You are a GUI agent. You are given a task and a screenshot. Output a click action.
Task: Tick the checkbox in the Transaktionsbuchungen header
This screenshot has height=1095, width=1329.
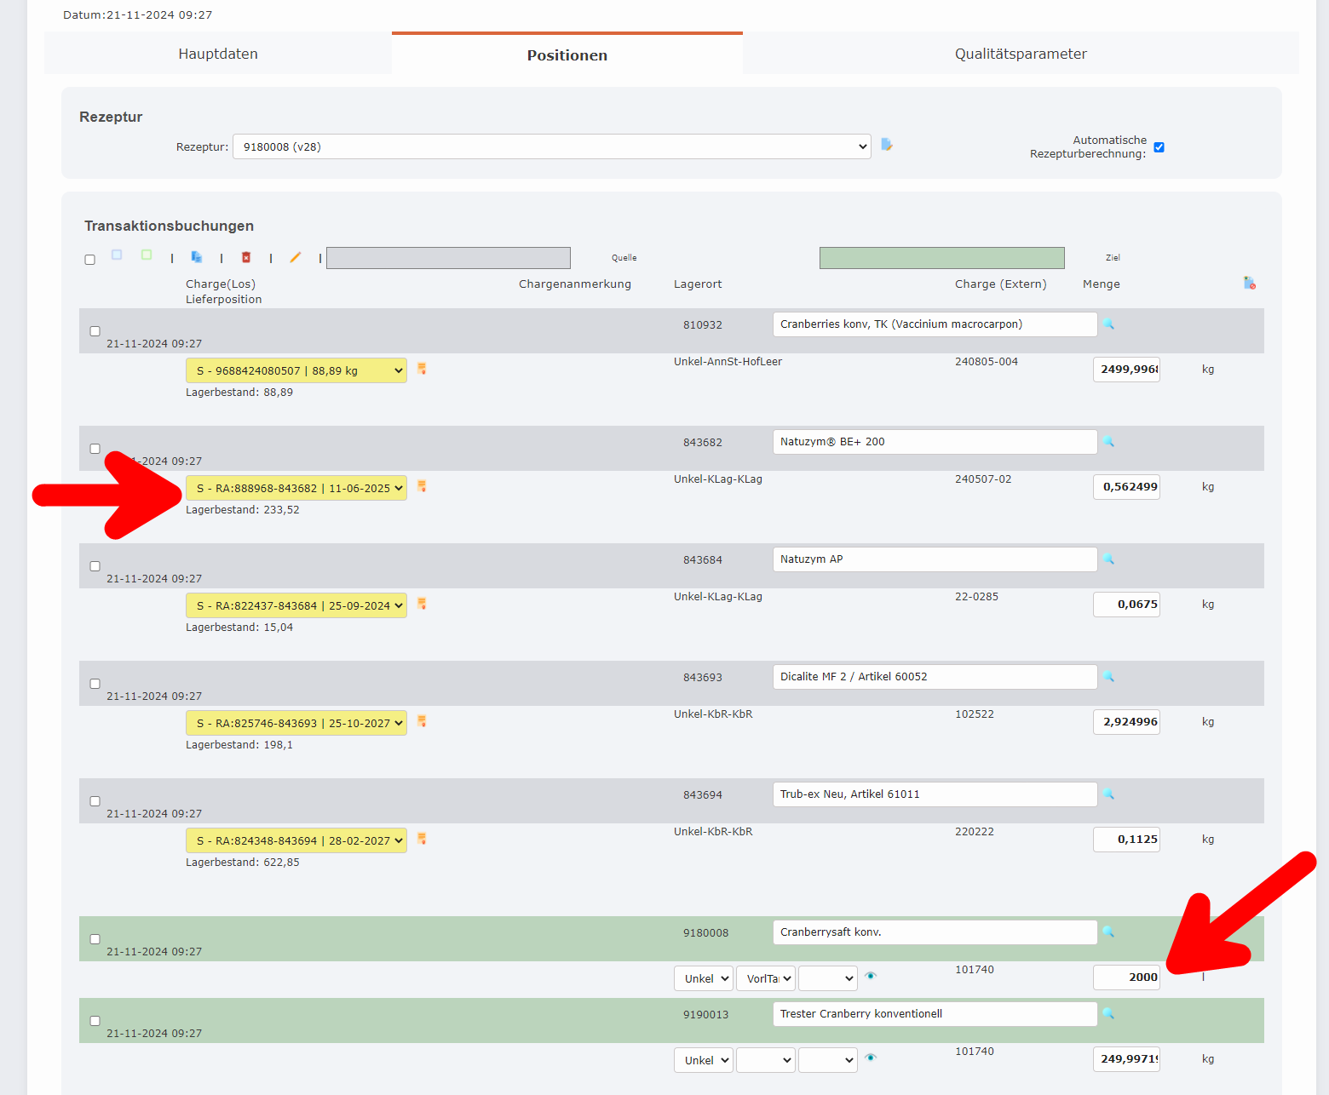pyautogui.click(x=90, y=259)
